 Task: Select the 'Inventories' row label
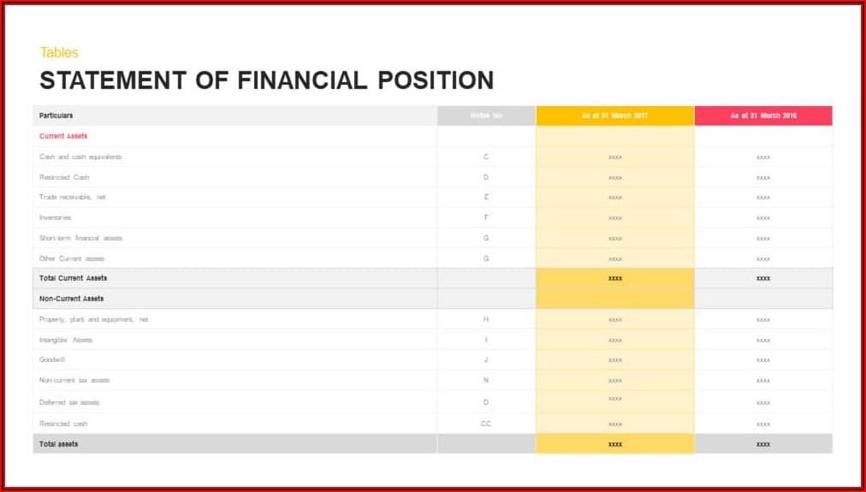(x=55, y=217)
